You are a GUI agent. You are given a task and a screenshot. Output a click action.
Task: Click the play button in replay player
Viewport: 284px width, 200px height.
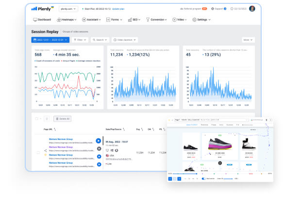[170, 179]
